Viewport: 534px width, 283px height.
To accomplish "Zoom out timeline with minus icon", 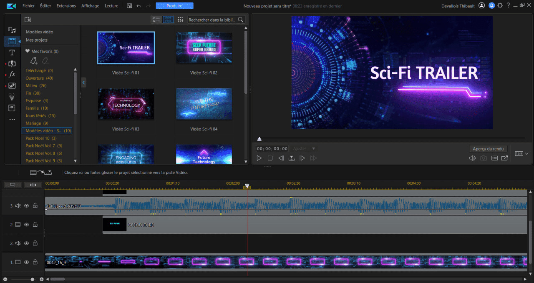I will click(6, 279).
